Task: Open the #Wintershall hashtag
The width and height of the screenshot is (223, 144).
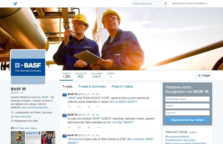Action: (x=75, y=139)
